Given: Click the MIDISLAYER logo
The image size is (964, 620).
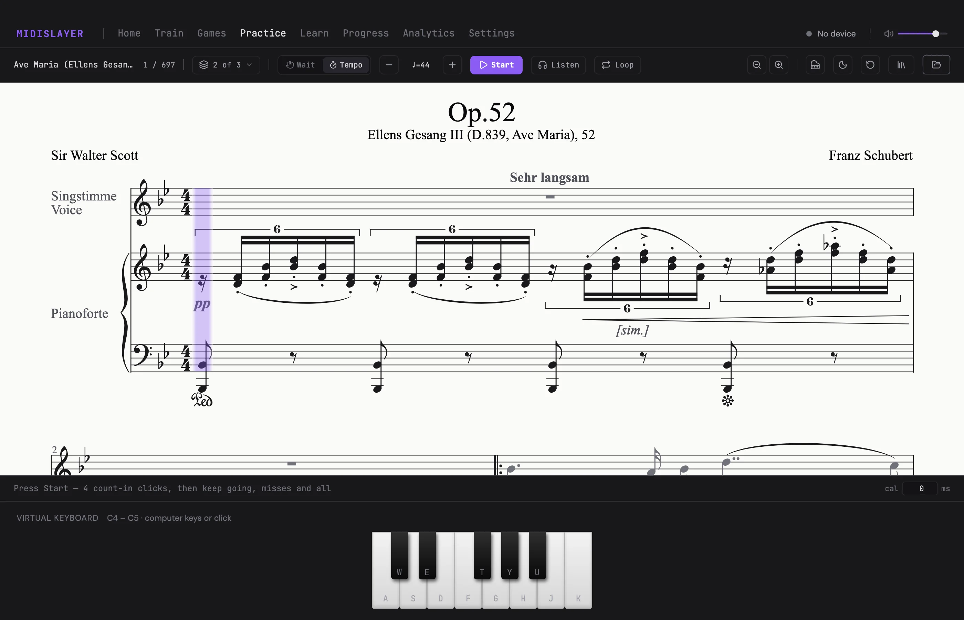Looking at the screenshot, I should [50, 33].
